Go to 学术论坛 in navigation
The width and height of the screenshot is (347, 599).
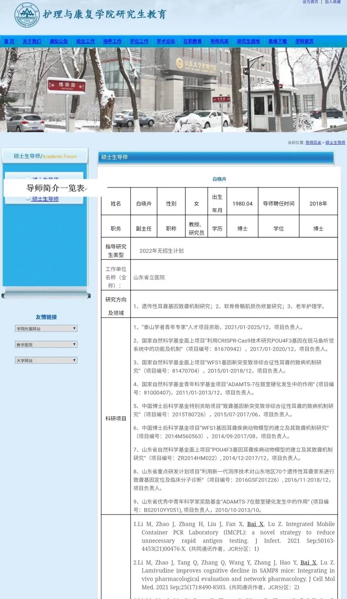(166, 41)
